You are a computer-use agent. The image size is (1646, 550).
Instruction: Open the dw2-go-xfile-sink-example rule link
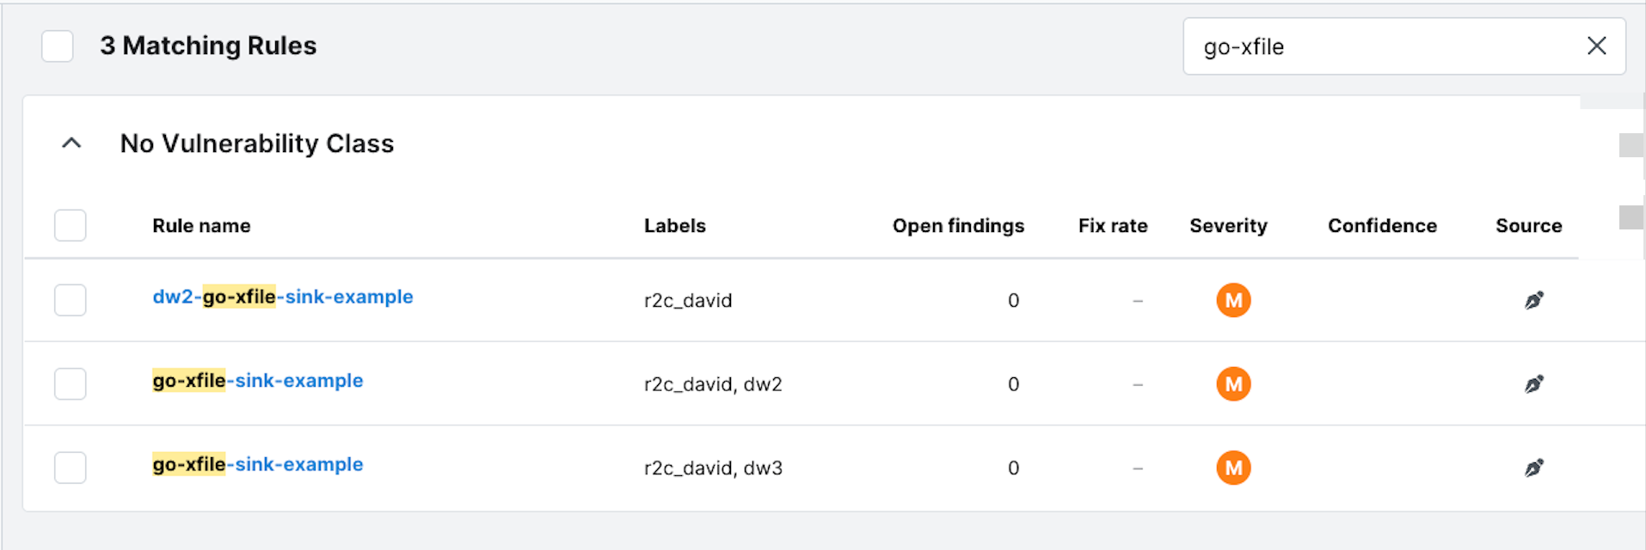click(283, 296)
